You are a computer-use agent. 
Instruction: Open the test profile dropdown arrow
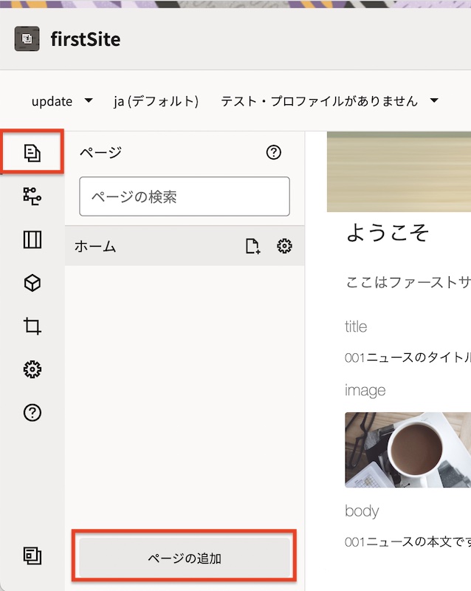pos(434,100)
